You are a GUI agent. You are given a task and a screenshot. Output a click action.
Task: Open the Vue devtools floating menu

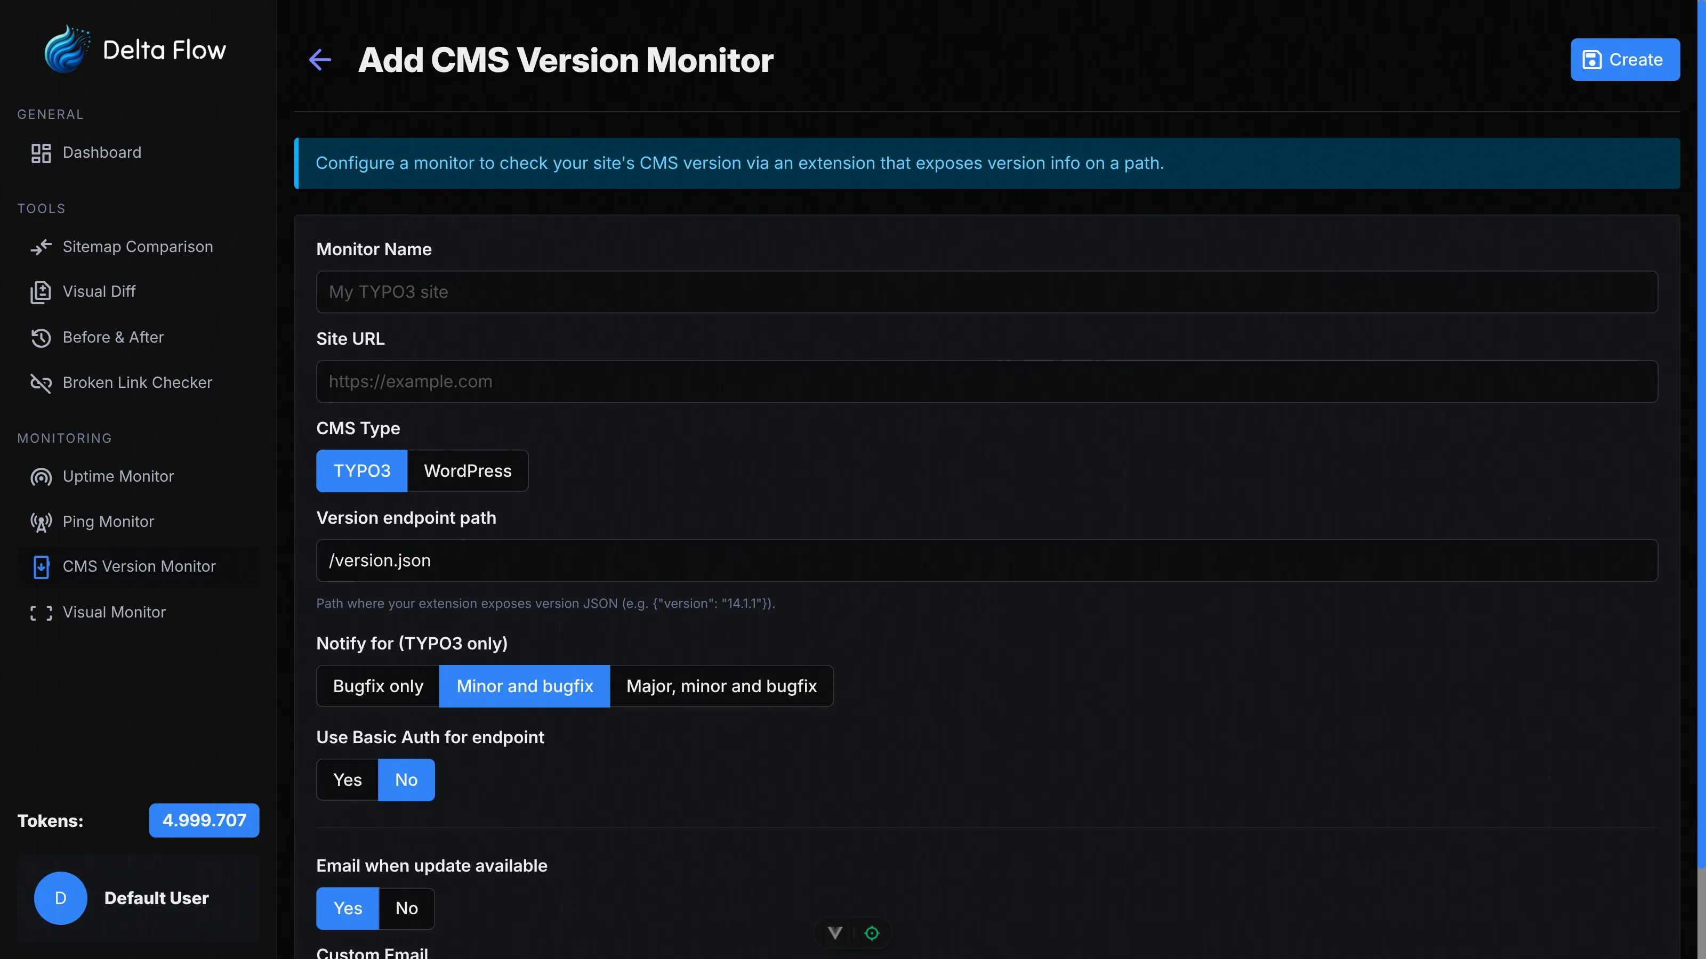835,932
